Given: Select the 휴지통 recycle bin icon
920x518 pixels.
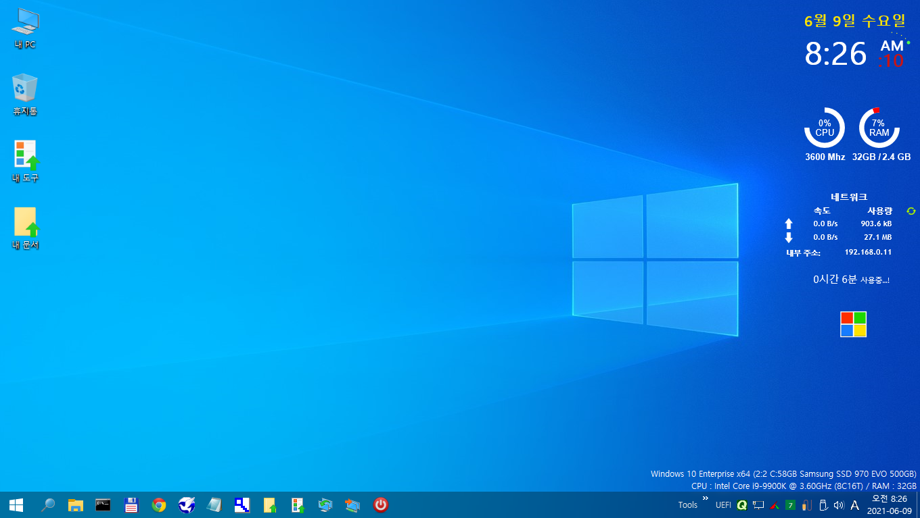Looking at the screenshot, I should tap(25, 95).
